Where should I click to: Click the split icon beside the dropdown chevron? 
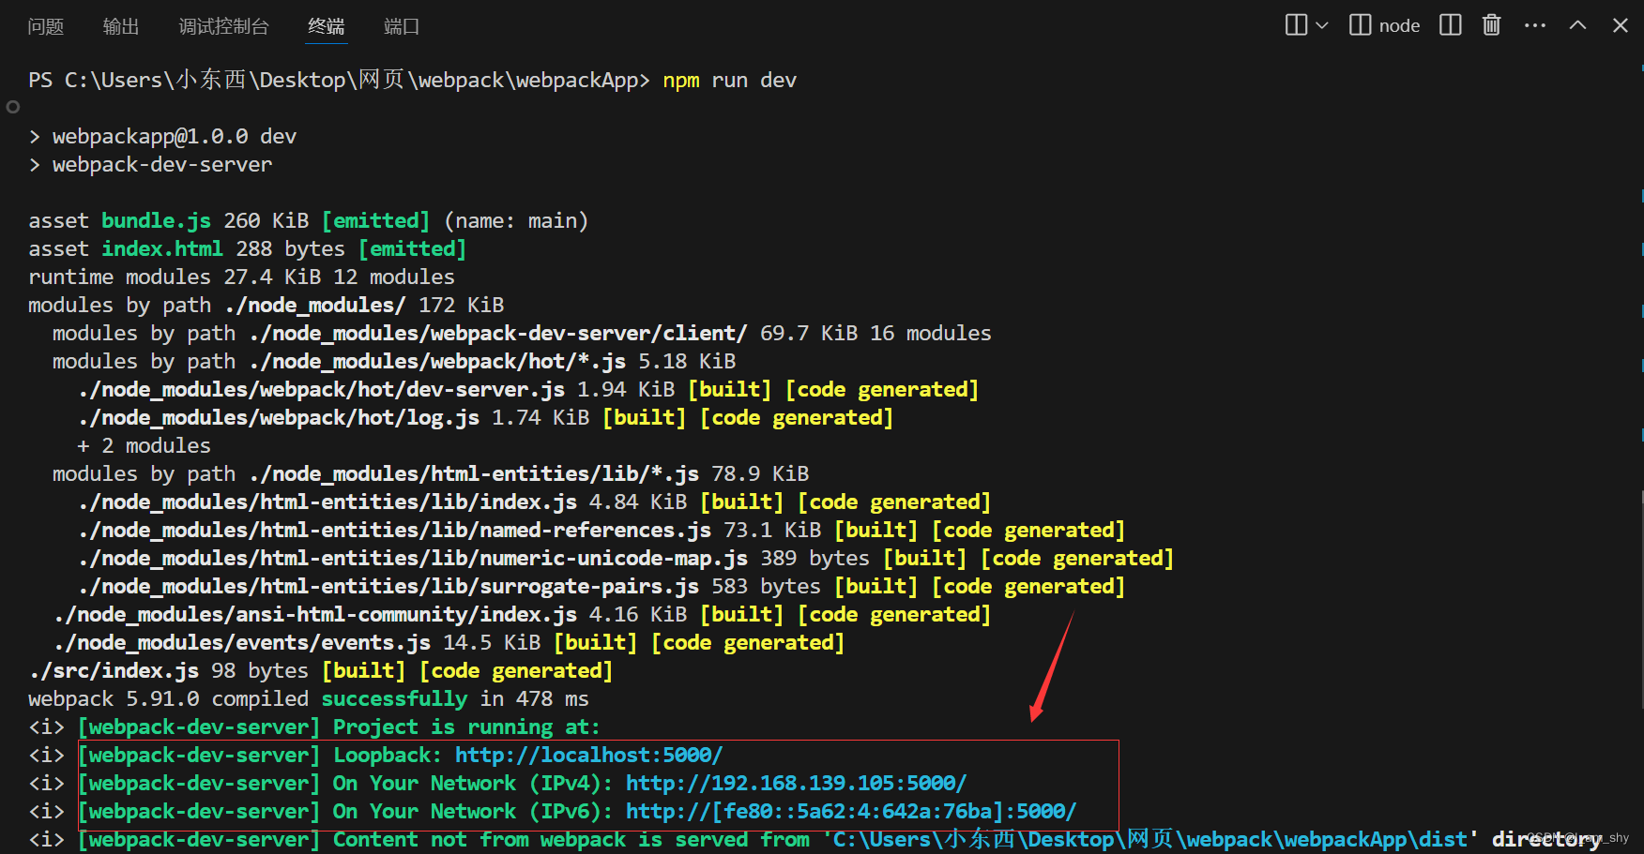(x=1296, y=25)
